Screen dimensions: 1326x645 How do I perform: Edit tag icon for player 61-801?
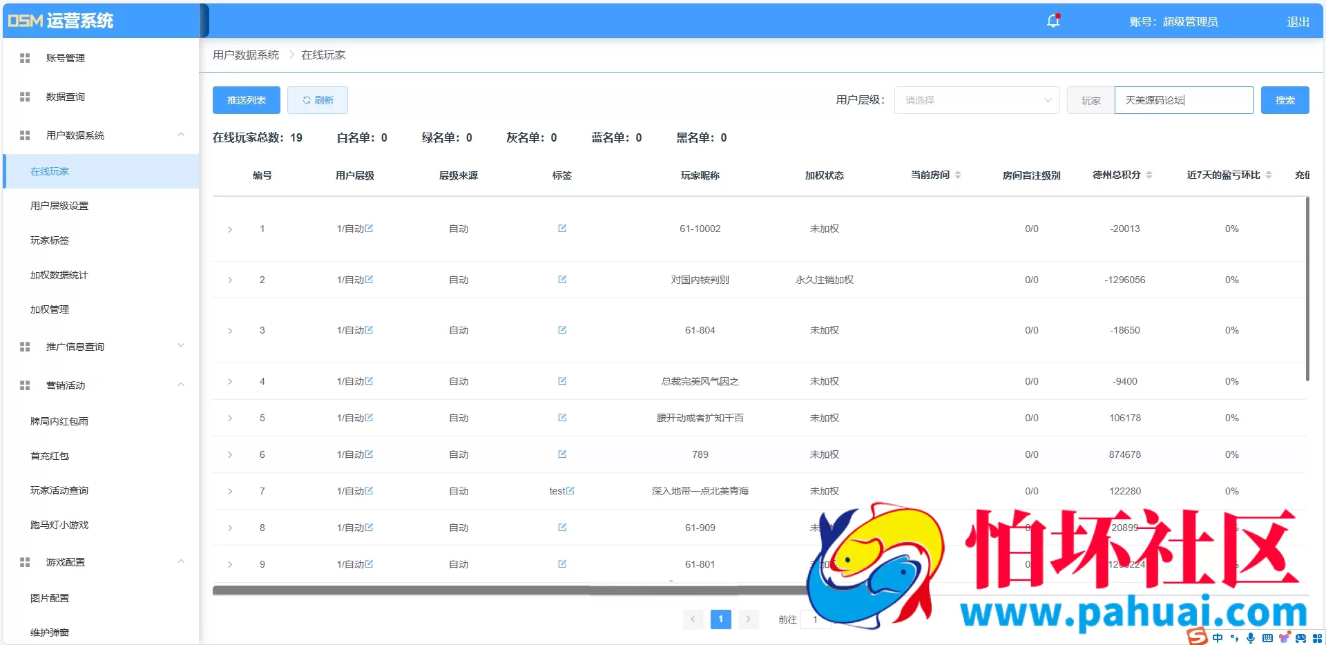tap(562, 564)
